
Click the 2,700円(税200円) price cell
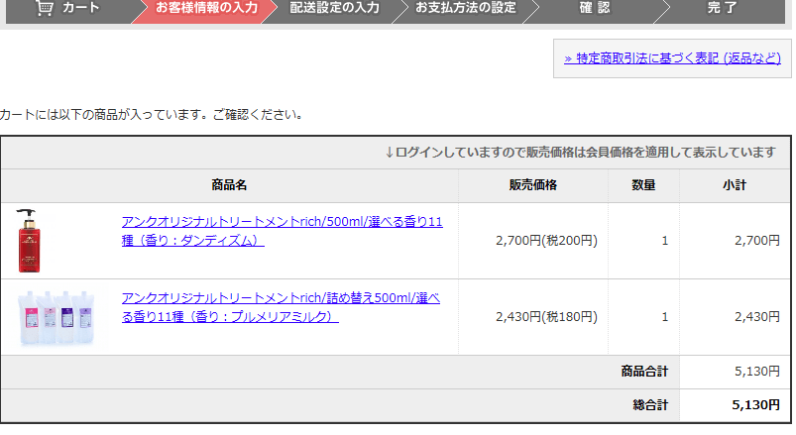[546, 240]
